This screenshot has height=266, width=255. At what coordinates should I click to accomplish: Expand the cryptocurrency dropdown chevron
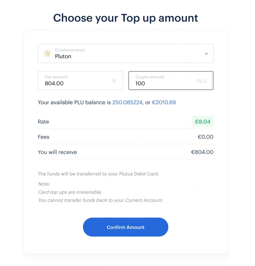[x=206, y=54]
